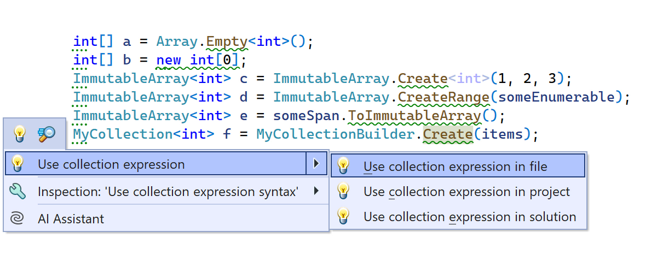Click the magnifier inspect icon beside the lightbulb
This screenshot has width=657, height=273.
click(46, 133)
